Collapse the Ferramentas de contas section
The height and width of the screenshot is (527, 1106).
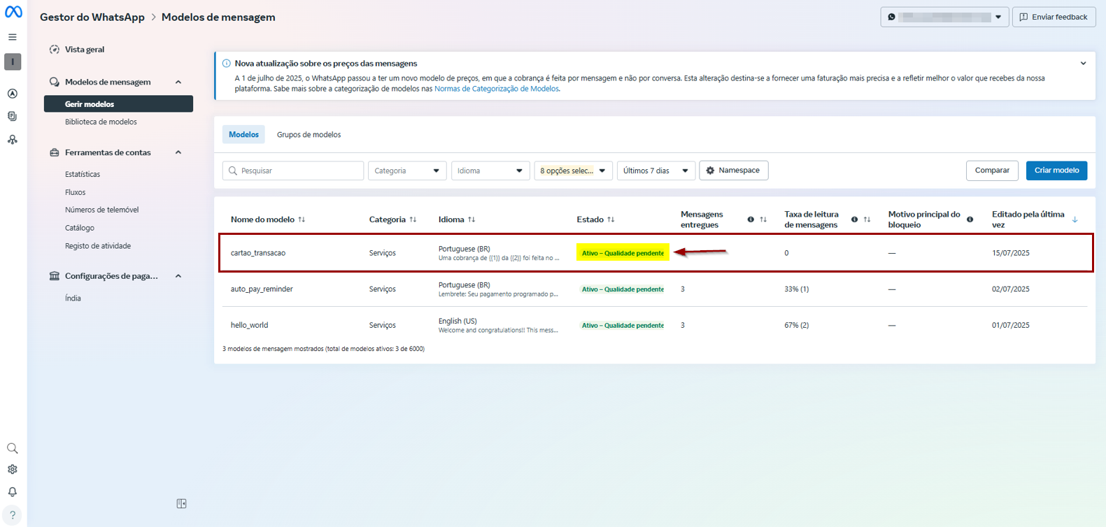(178, 152)
